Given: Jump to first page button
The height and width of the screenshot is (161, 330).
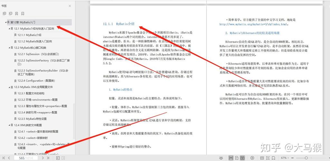Looking at the screenshot, I should click(x=4, y=158).
